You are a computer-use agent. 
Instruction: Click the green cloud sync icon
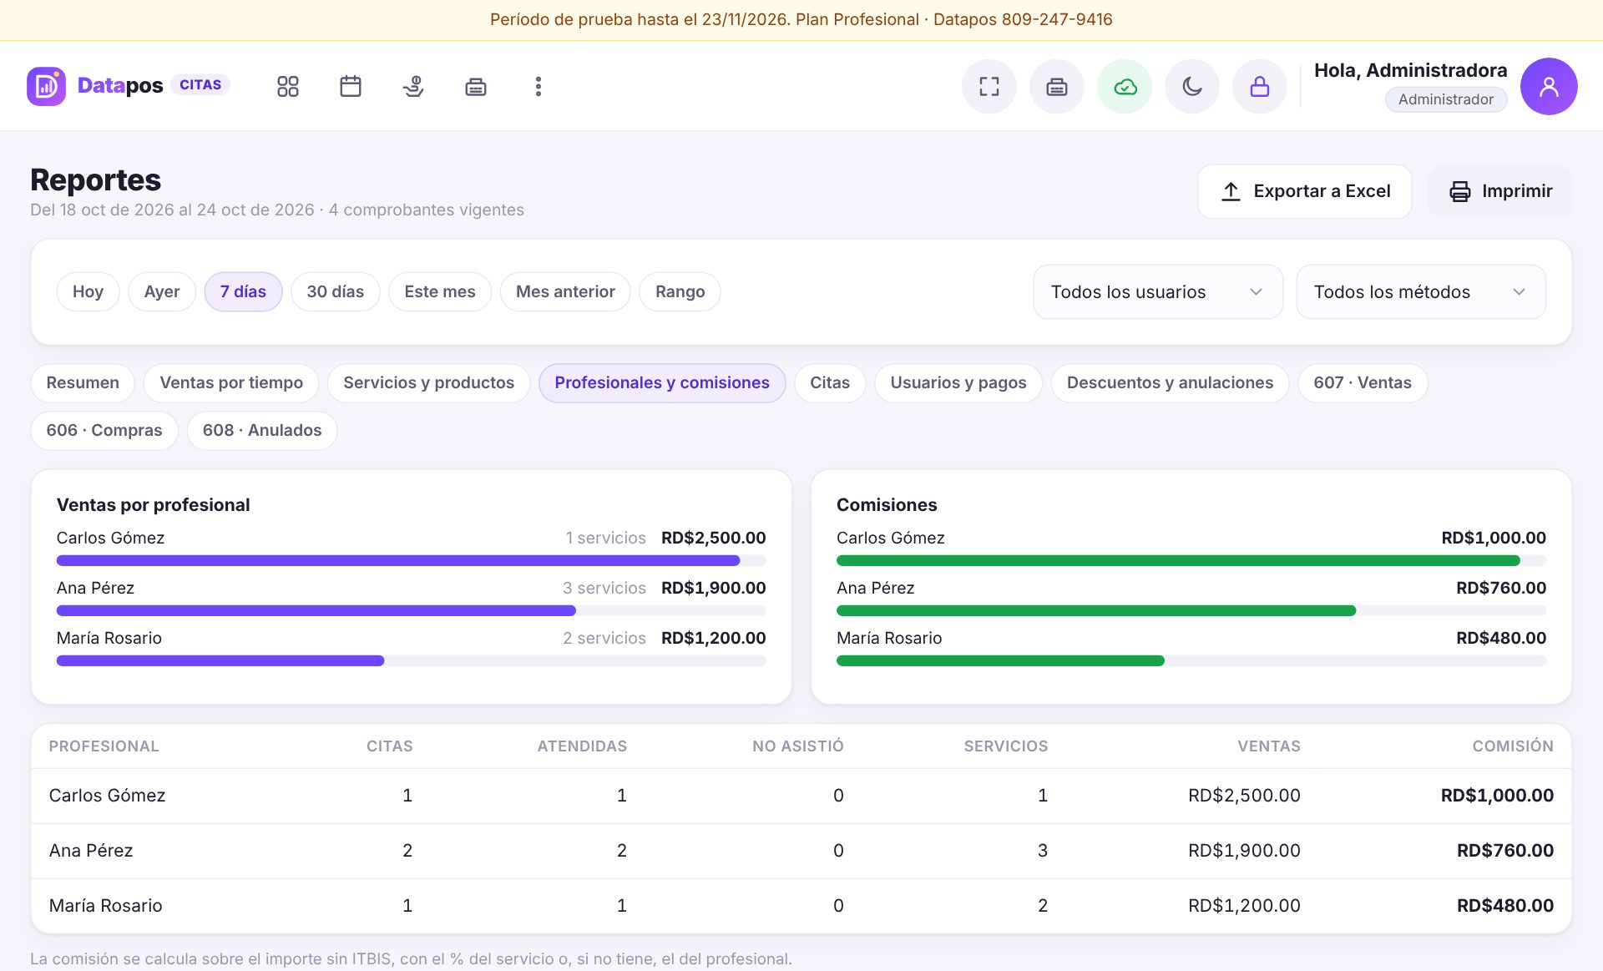[x=1125, y=87]
